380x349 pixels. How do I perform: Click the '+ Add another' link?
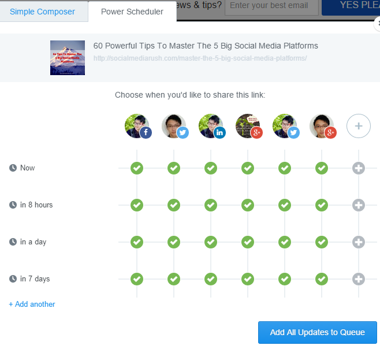(32, 304)
